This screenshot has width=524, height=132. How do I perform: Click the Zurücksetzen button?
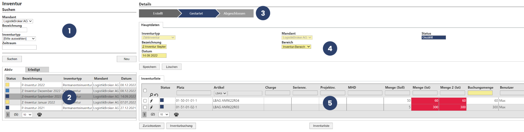click(152, 126)
